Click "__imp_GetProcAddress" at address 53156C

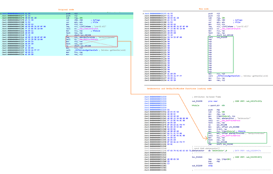point(230,120)
